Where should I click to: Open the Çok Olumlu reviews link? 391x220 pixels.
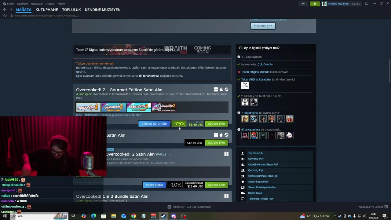[265, 64]
